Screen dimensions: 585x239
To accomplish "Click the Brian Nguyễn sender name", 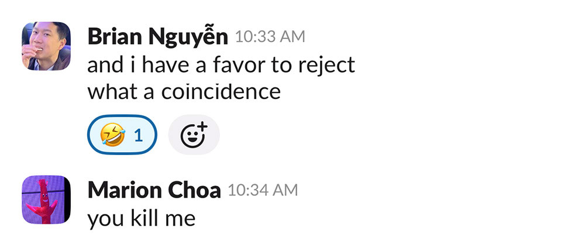I will 157,37.
